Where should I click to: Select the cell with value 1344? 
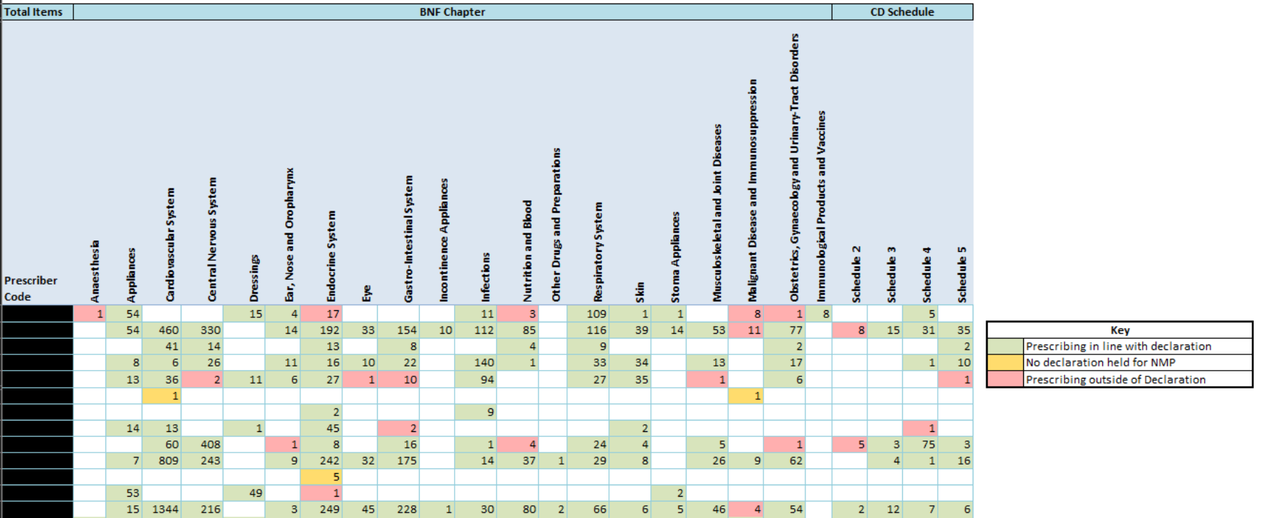[x=162, y=509]
